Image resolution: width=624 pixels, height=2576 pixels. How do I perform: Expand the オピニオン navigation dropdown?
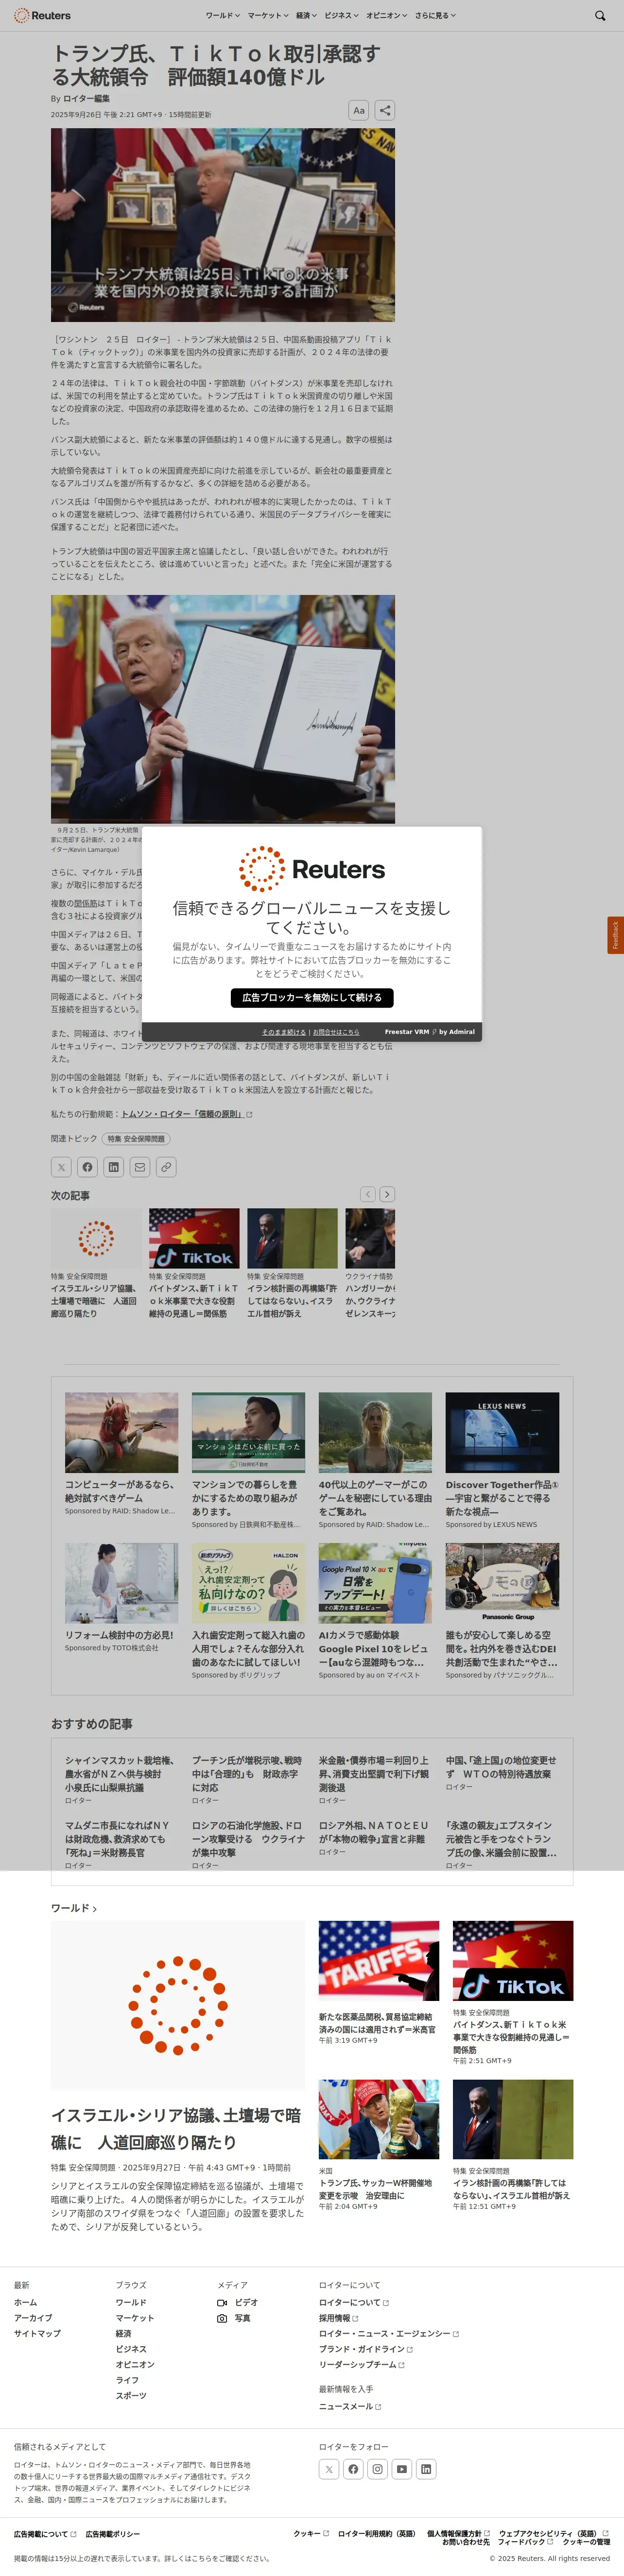point(387,16)
